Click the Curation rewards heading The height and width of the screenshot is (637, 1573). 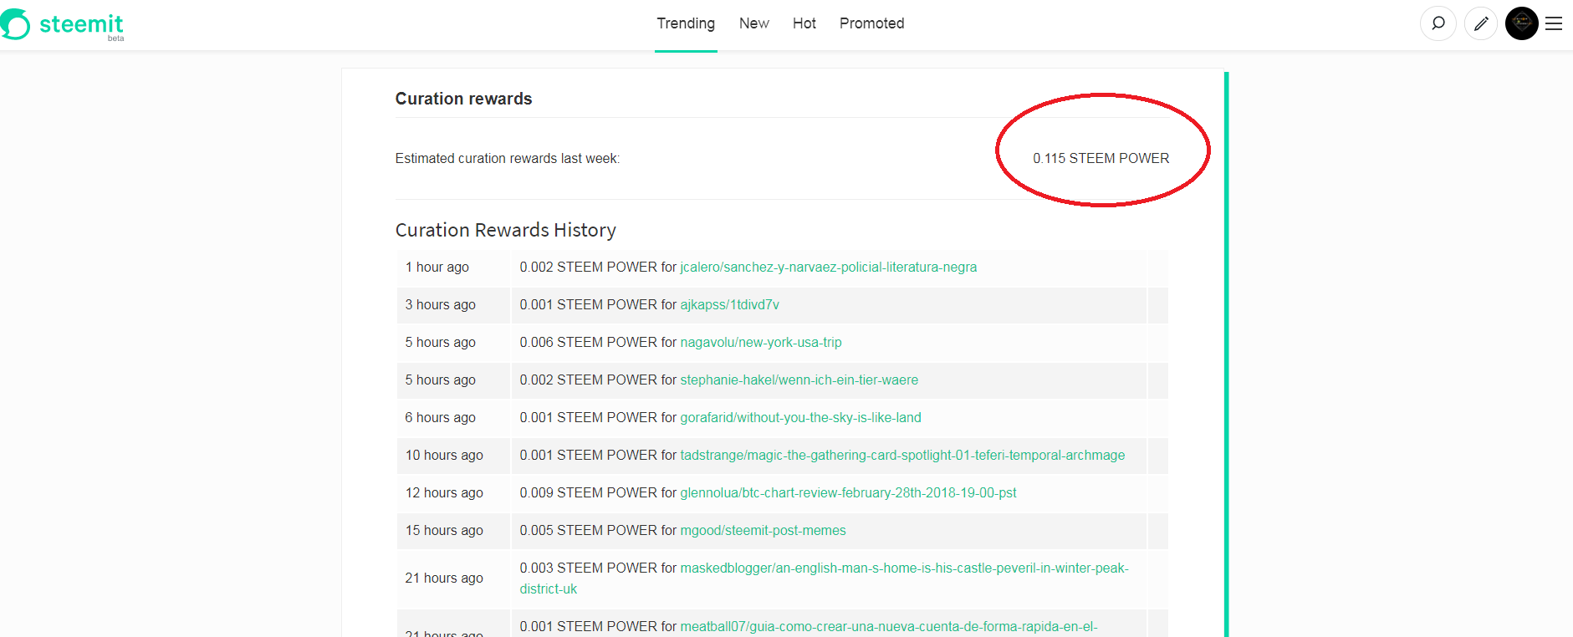464,99
